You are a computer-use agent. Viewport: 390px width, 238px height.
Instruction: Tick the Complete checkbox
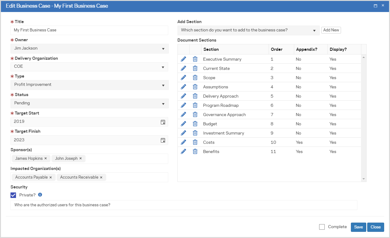pyautogui.click(x=322, y=227)
